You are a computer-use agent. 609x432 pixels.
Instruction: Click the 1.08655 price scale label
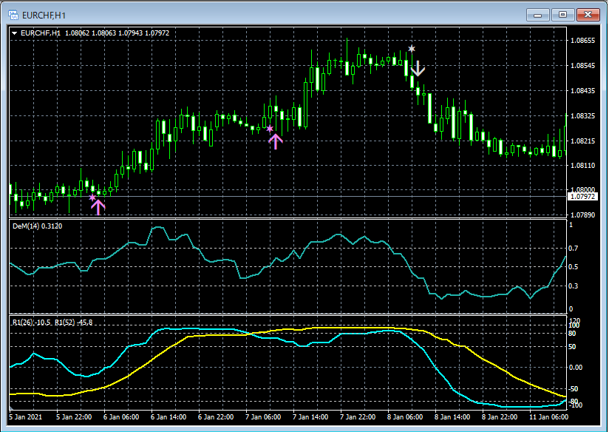pos(584,41)
